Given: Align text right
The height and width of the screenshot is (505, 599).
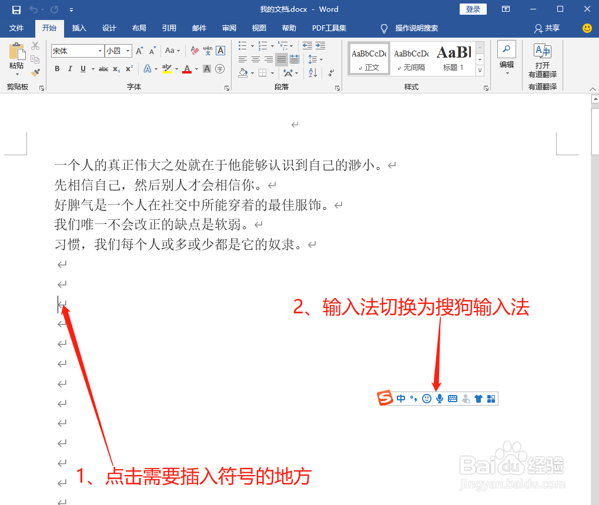Looking at the screenshot, I should pos(269,59).
